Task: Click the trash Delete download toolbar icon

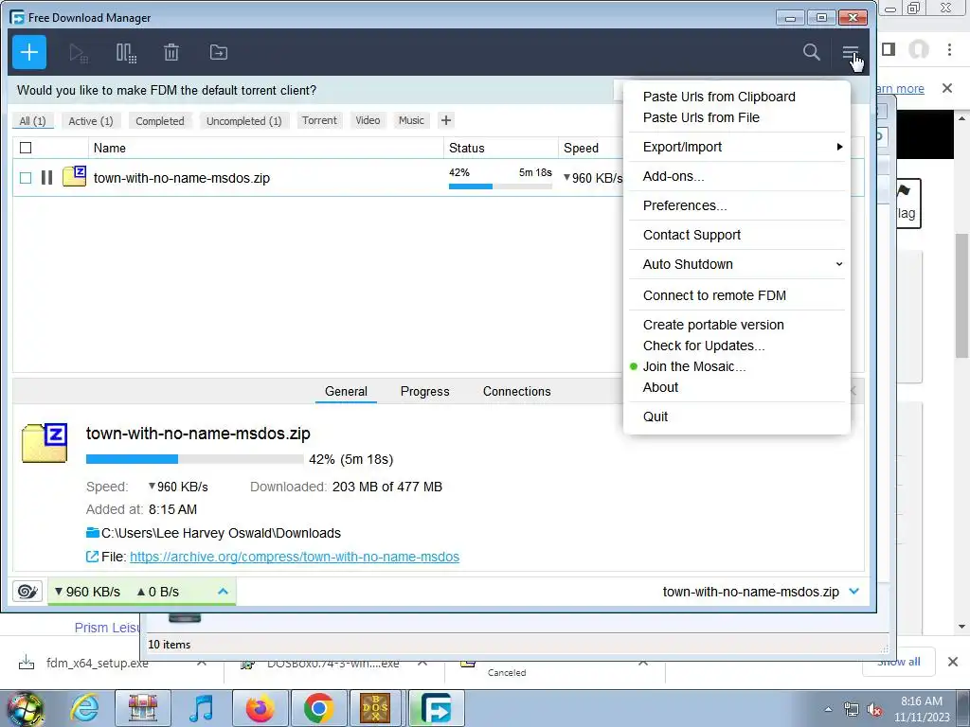Action: click(x=171, y=53)
